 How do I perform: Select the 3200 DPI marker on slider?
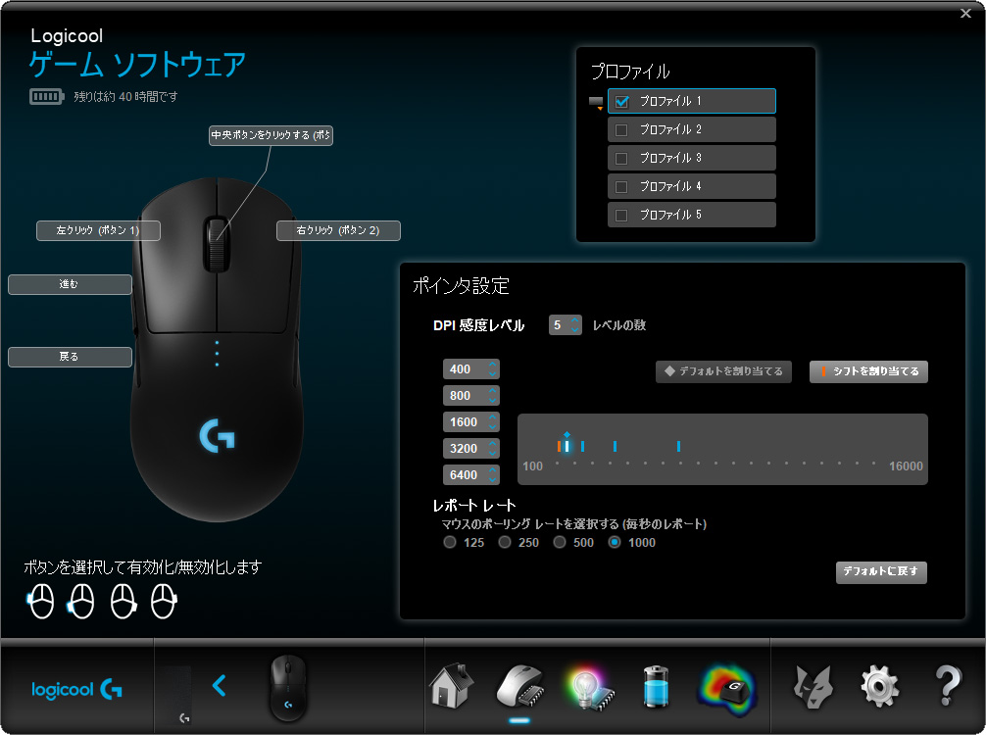pos(615,447)
